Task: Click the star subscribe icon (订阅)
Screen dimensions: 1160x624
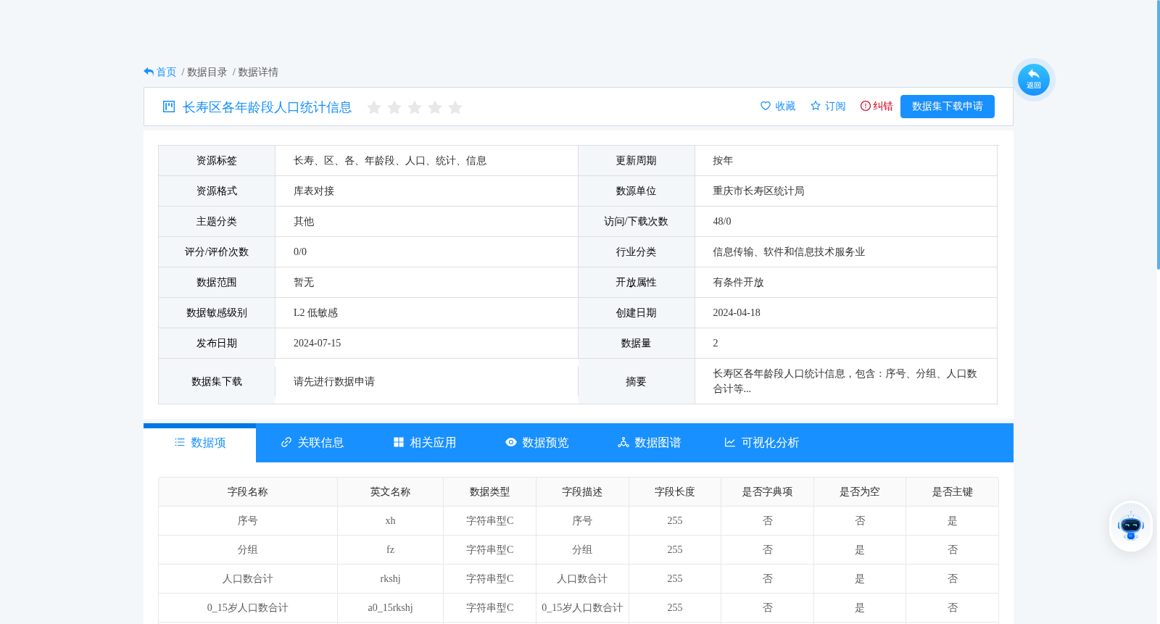Action: (x=816, y=106)
